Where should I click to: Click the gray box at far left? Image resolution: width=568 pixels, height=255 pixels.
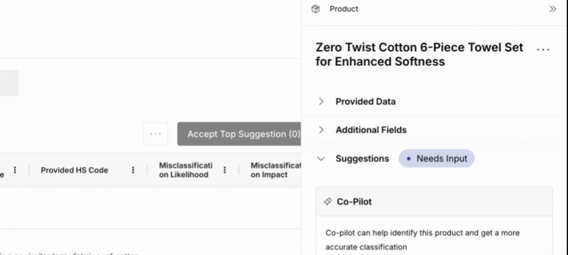[x=9, y=83]
